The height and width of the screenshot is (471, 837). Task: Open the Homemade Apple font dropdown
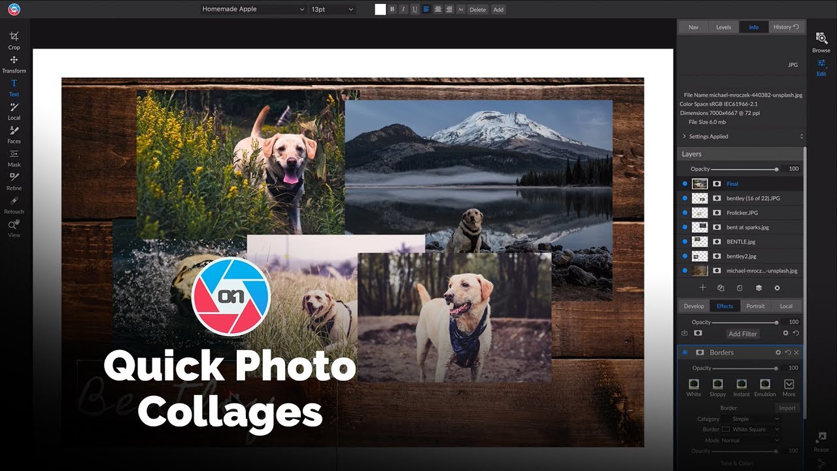coord(252,9)
